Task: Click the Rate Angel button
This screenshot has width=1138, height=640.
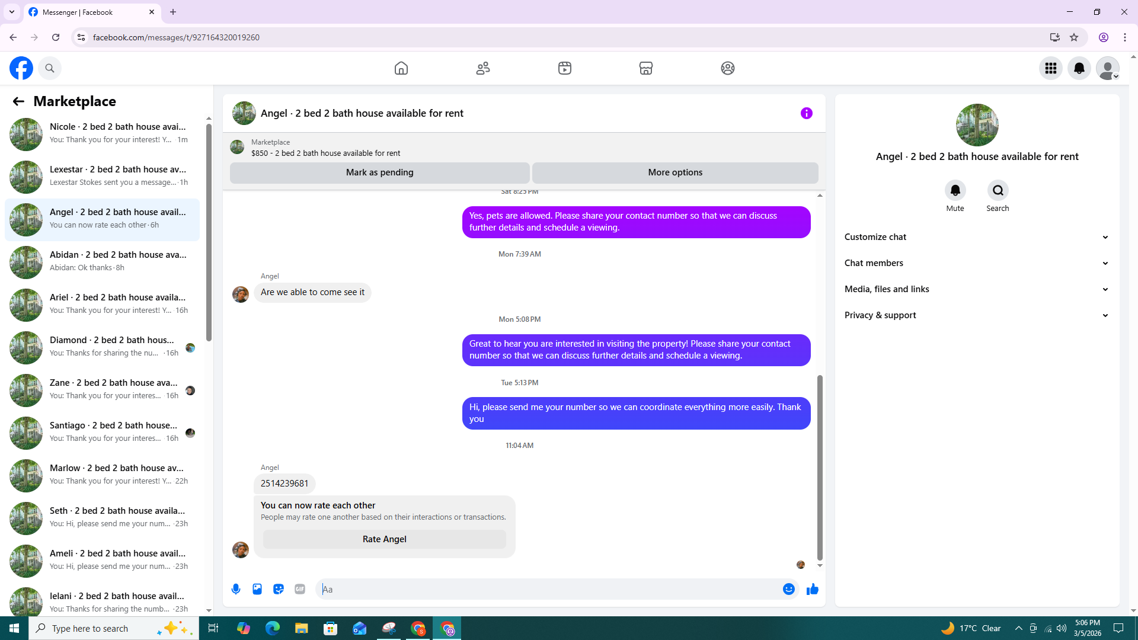Action: [384, 539]
